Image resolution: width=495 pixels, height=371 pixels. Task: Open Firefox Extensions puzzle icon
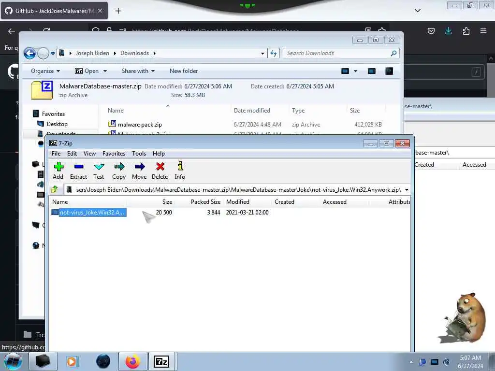point(466,31)
